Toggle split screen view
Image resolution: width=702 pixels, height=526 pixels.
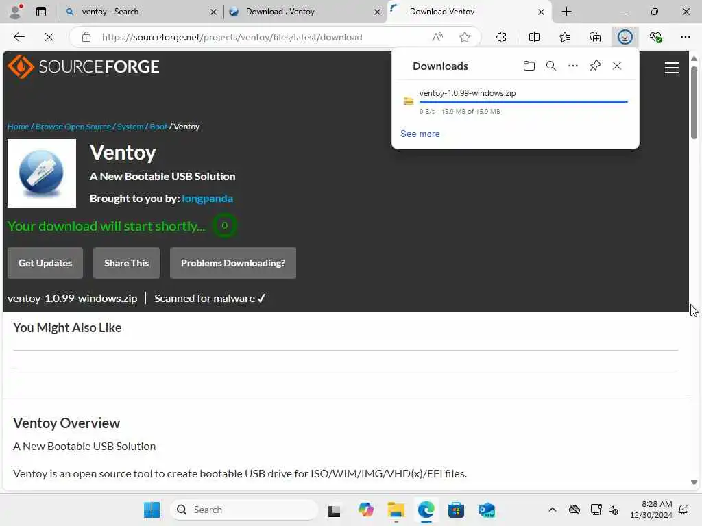click(534, 37)
